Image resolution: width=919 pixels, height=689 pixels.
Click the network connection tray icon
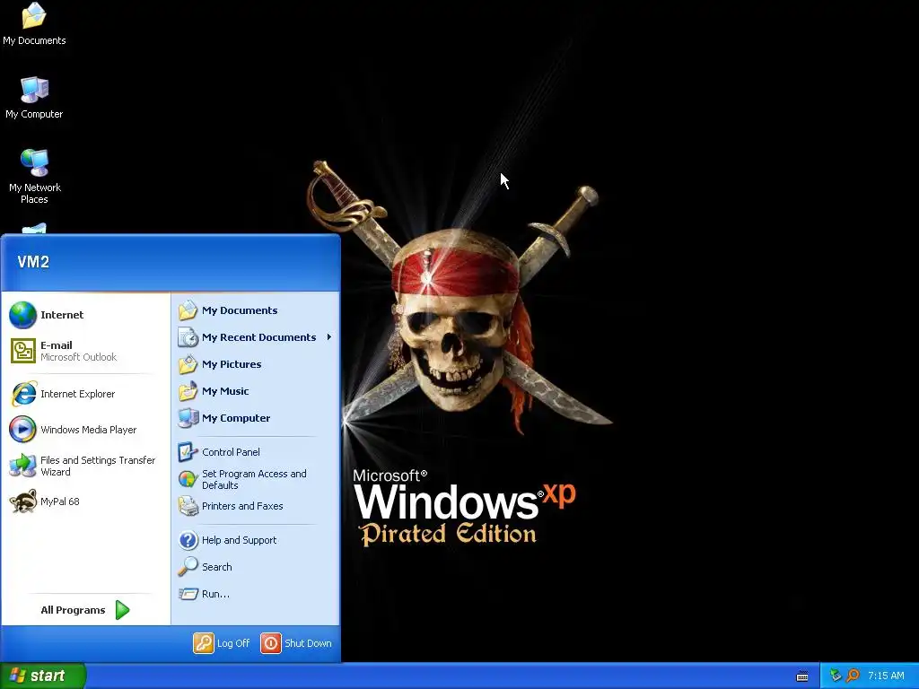tap(836, 676)
